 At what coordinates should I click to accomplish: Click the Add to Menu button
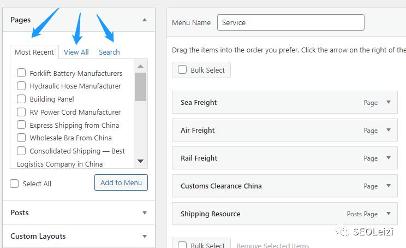[x=121, y=182]
